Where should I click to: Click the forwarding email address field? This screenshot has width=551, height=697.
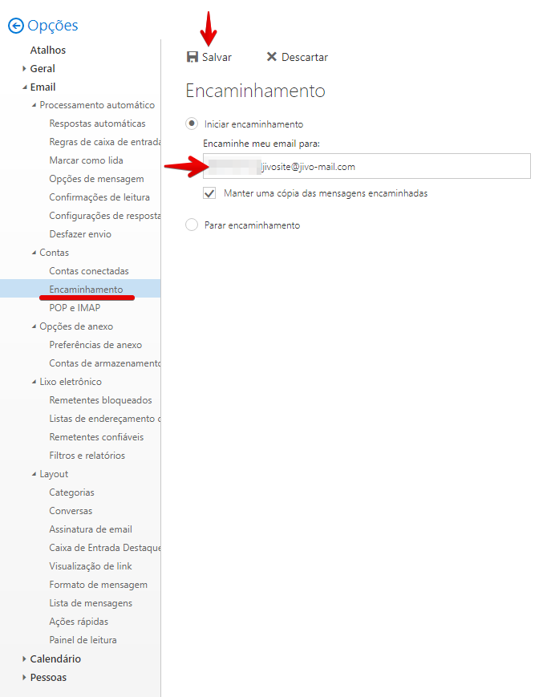(367, 166)
